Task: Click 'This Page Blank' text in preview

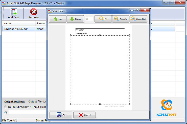Action: pos(81,34)
